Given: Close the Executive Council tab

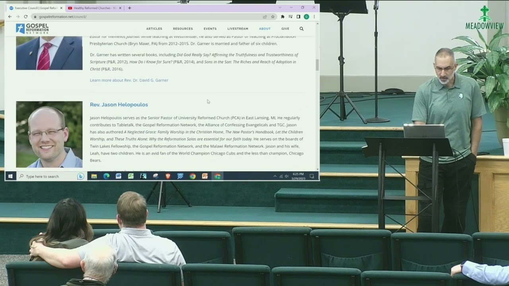Looking at the screenshot, I should 61,8.
